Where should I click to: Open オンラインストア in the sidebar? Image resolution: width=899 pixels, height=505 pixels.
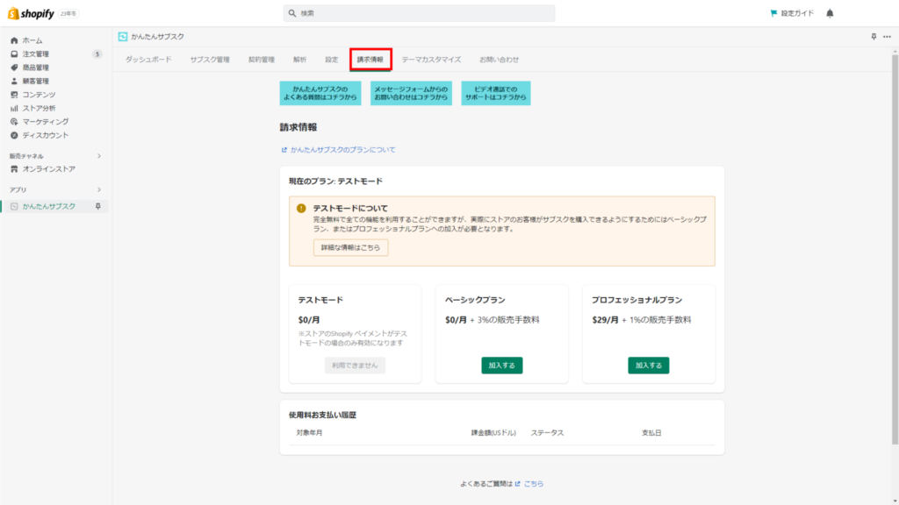coord(49,169)
